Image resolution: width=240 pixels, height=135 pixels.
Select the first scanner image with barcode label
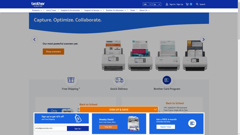point(113,55)
